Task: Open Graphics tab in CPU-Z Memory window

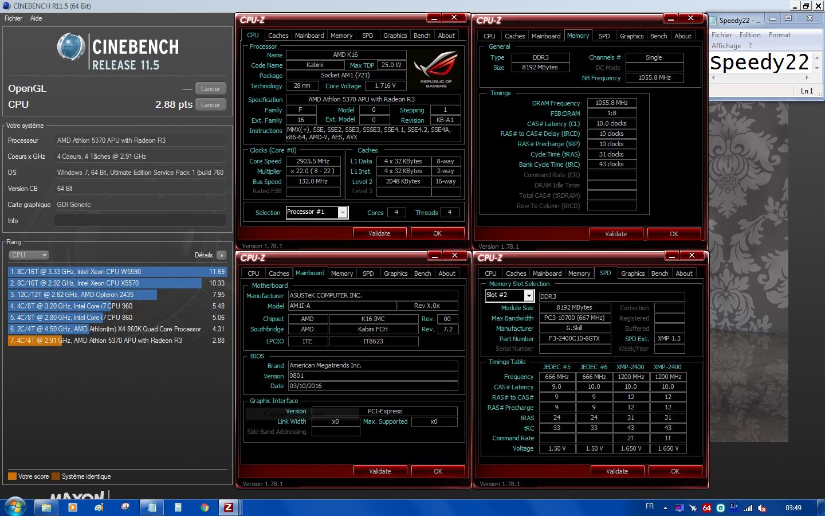Action: pos(632,36)
